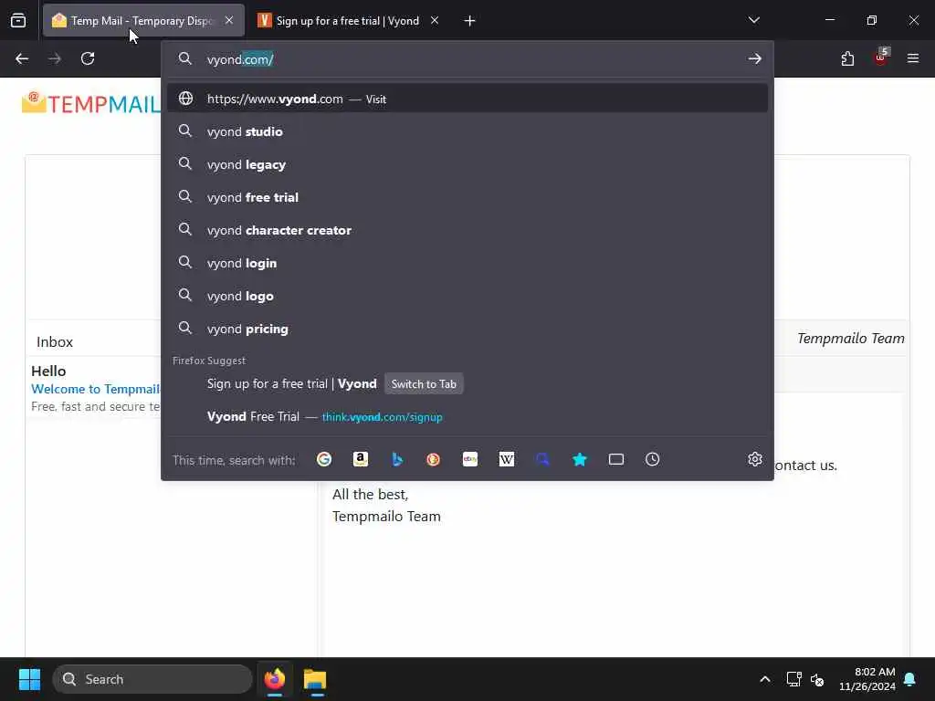This screenshot has width=935, height=701.
Task: Choose the 'vyond pricing' suggestion
Action: tap(467, 329)
